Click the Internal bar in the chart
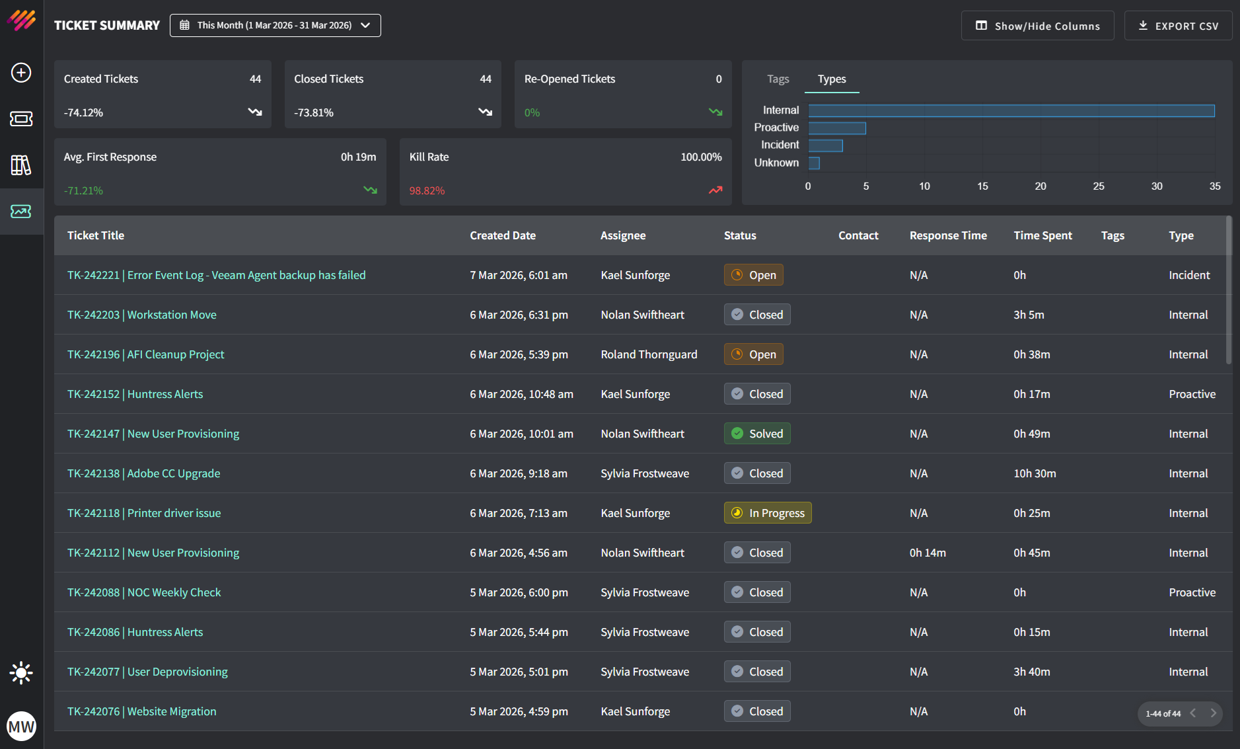 pyautogui.click(x=1011, y=110)
